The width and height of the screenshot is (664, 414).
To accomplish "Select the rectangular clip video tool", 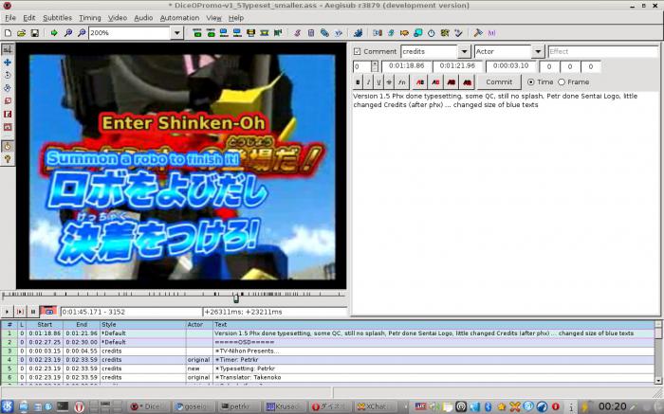I will [8, 115].
